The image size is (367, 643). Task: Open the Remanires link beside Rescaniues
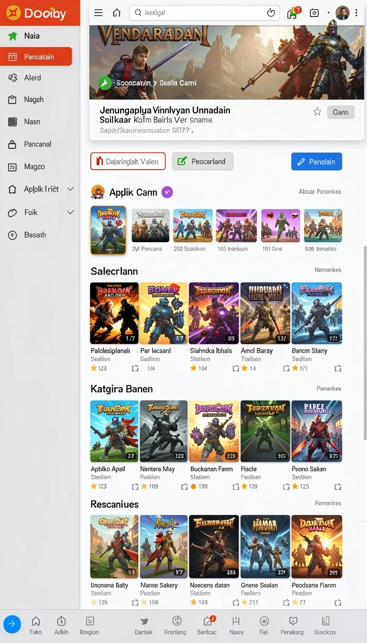[328, 503]
